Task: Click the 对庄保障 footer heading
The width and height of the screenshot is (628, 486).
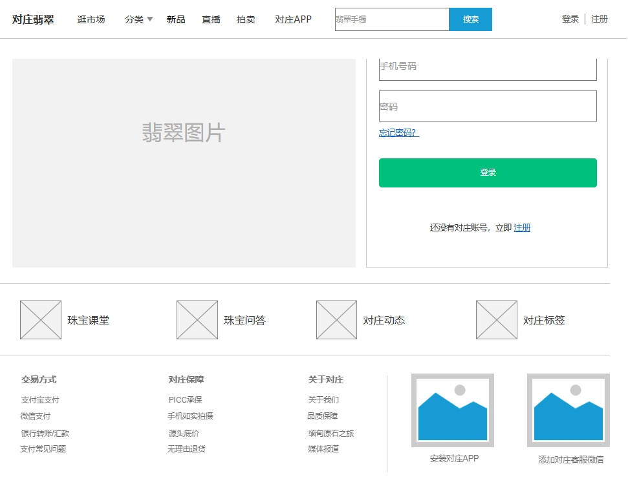Action: 186,379
